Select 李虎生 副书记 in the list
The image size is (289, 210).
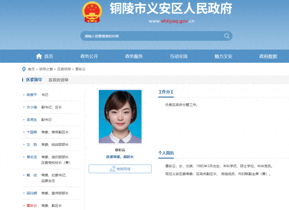pyautogui.click(x=39, y=120)
